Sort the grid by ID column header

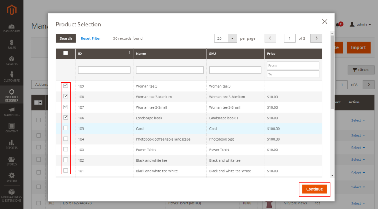[104, 54]
